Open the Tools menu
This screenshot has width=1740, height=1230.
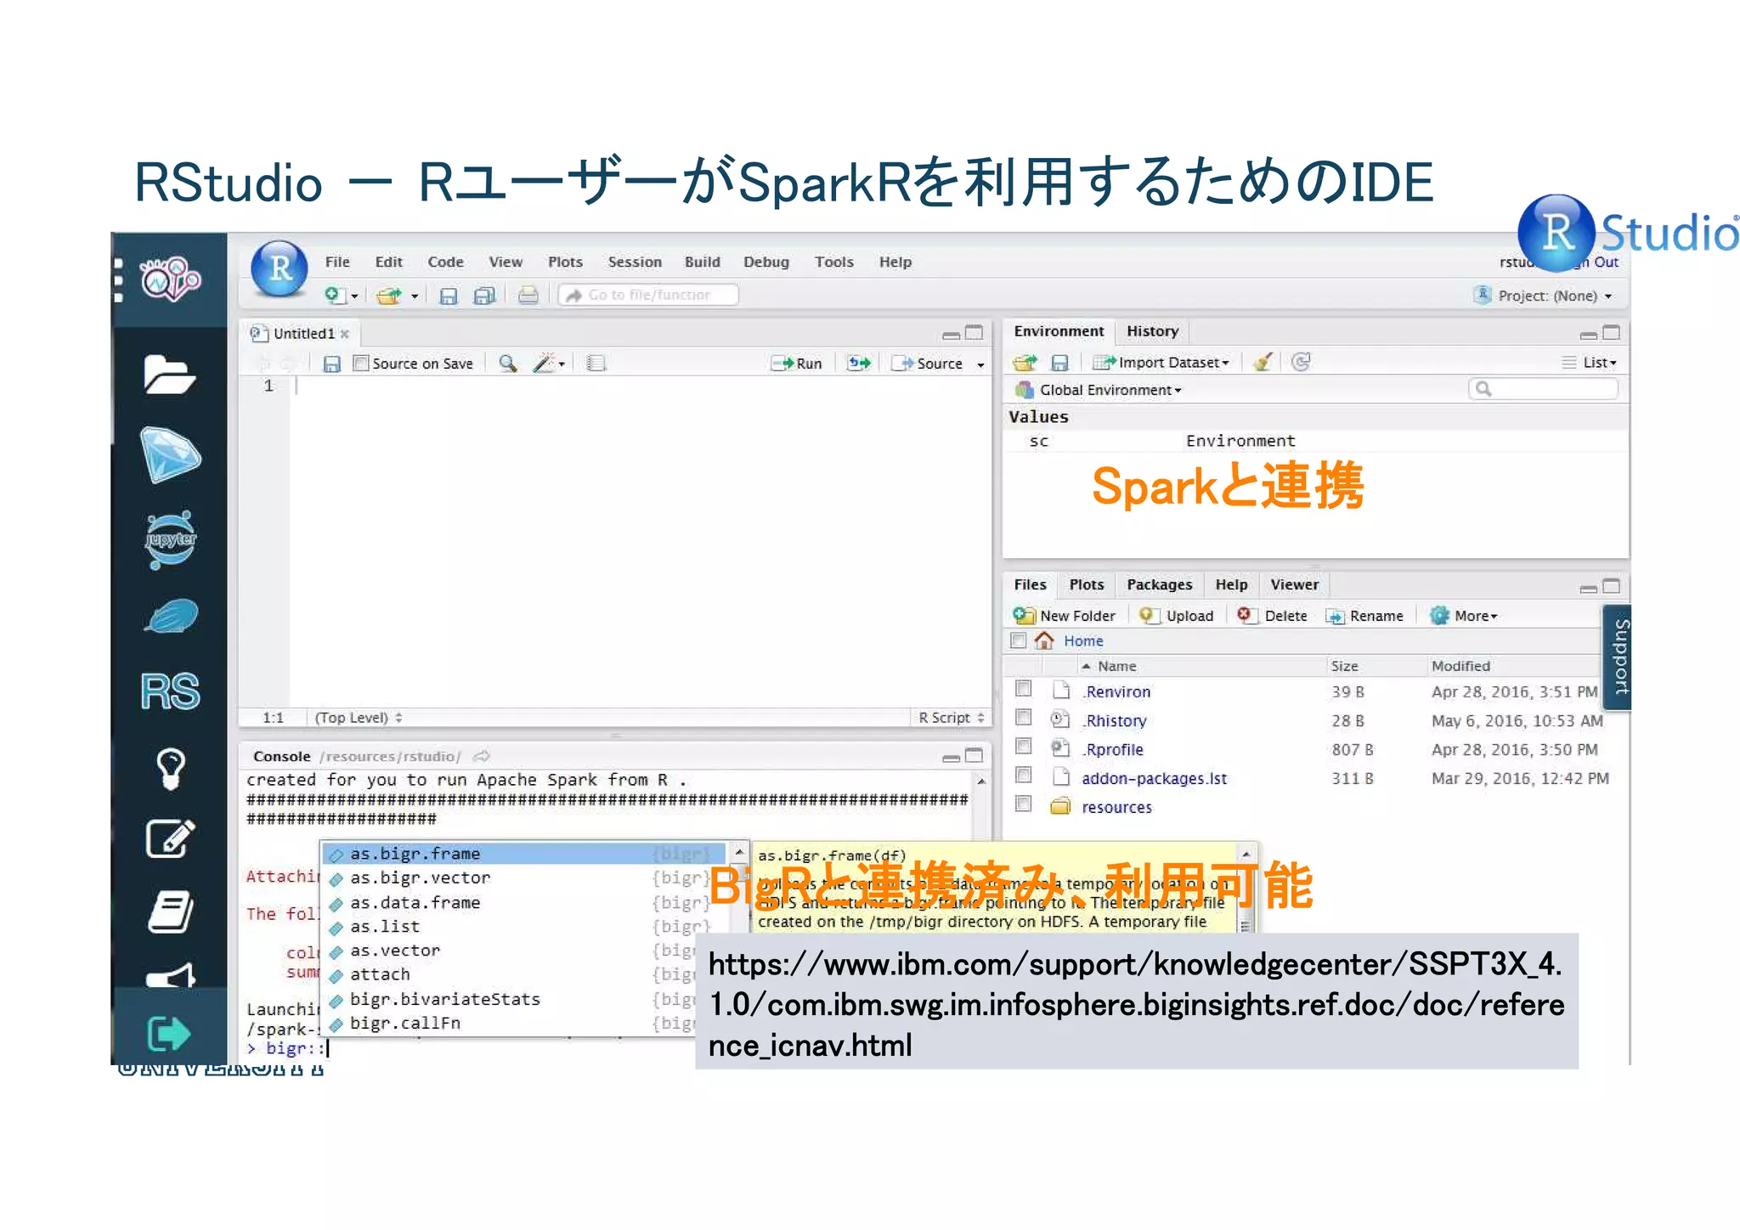(x=833, y=262)
